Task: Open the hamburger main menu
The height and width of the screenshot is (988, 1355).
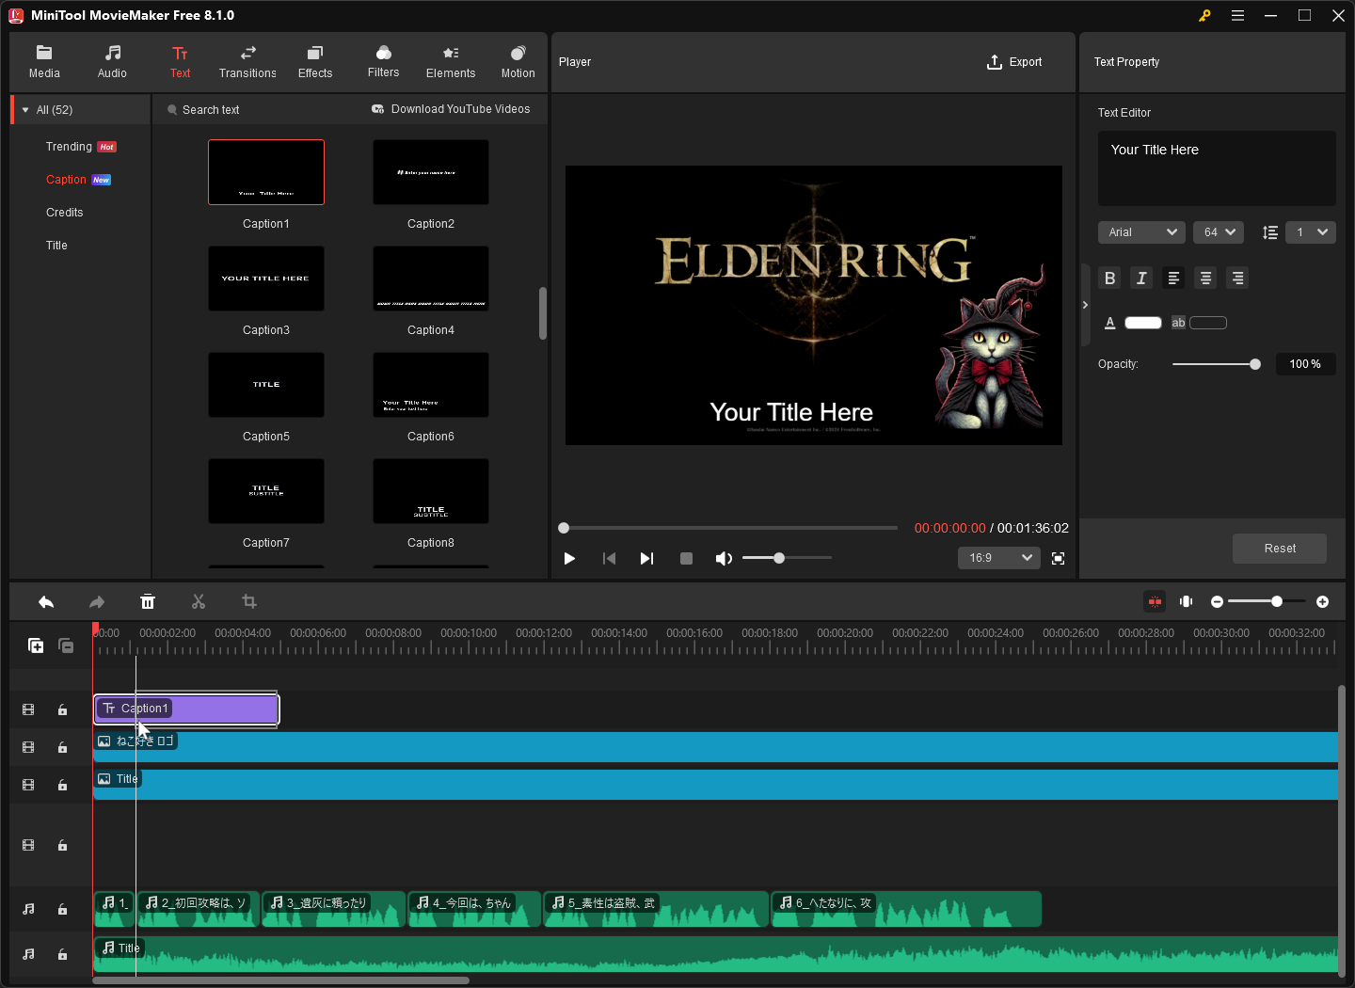Action: point(1238,16)
